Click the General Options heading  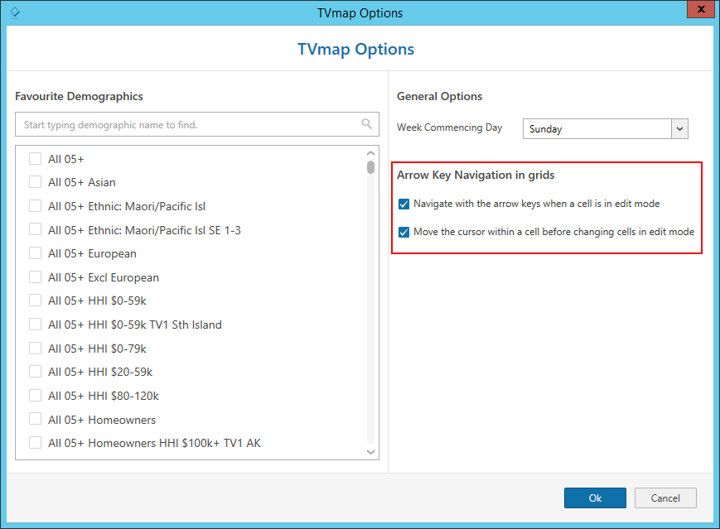click(x=439, y=96)
